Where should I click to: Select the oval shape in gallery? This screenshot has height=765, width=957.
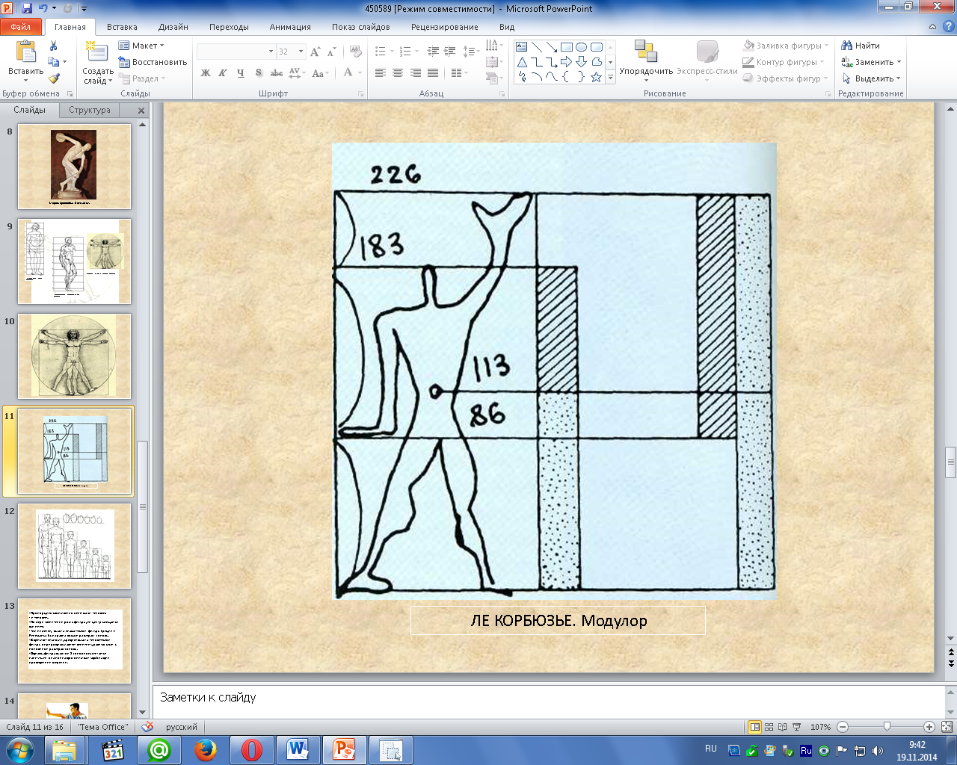[x=581, y=47]
